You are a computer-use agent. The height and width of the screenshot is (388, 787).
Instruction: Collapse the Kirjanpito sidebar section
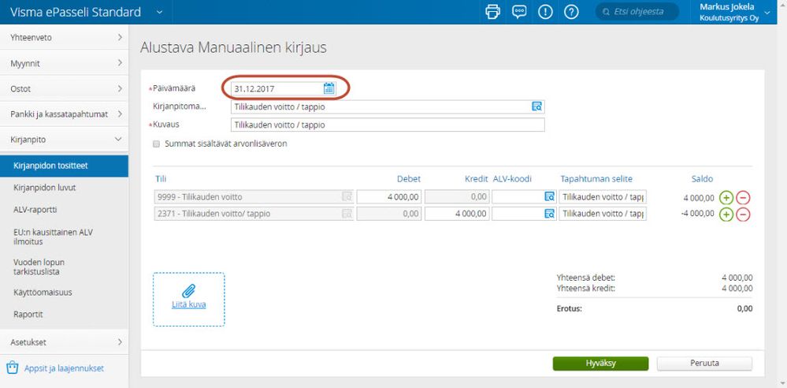point(64,140)
